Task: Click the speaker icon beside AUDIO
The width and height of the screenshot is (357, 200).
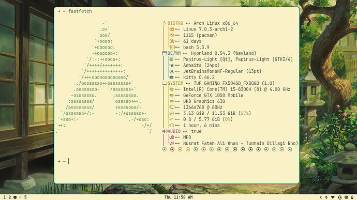Action: 165,131
